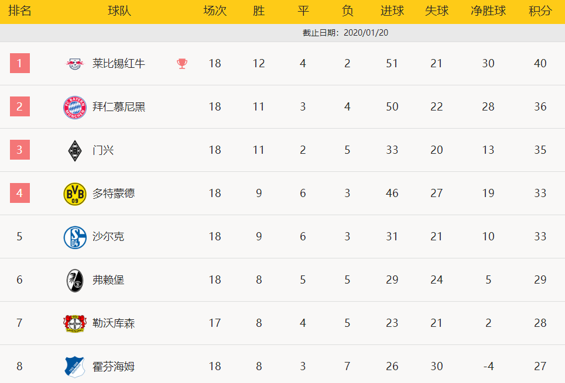This screenshot has height=383, width=565.
Task: Click the red rank 4 badge
Action: tap(20, 193)
